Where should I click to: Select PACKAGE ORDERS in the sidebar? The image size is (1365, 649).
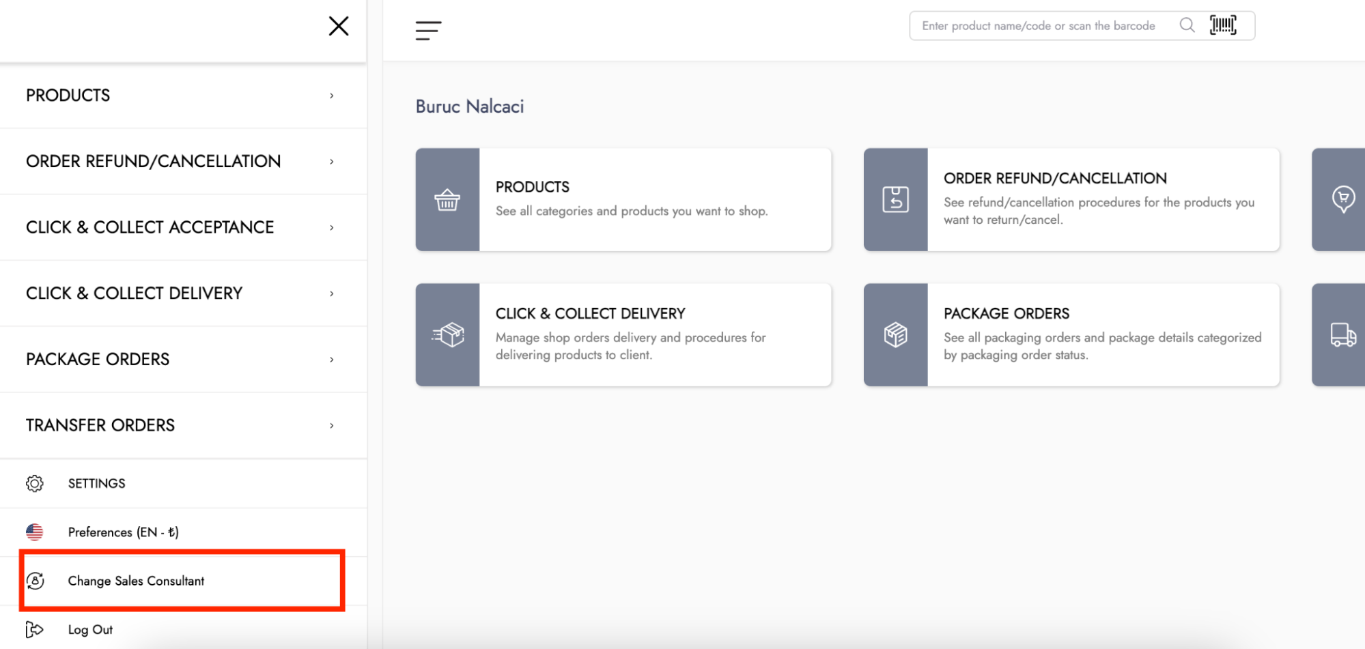click(x=98, y=360)
